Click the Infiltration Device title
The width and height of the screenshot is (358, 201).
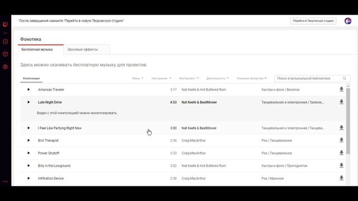(51, 179)
